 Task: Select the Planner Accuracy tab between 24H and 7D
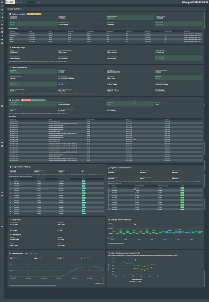click(x=31, y=253)
